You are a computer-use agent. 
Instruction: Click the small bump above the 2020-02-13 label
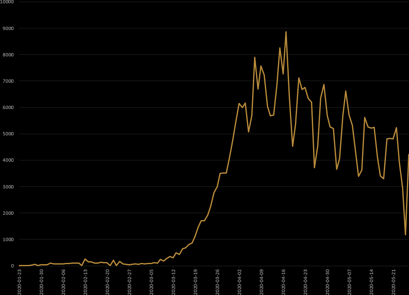click(x=85, y=259)
